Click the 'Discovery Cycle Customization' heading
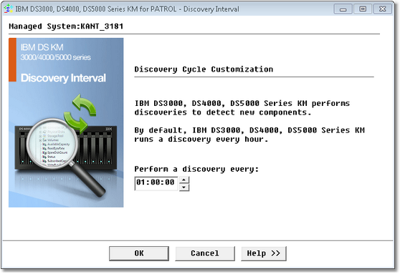 tap(204, 69)
